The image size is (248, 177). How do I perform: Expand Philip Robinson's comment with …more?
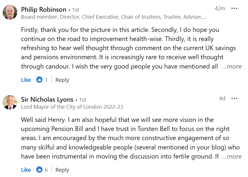[232, 67]
